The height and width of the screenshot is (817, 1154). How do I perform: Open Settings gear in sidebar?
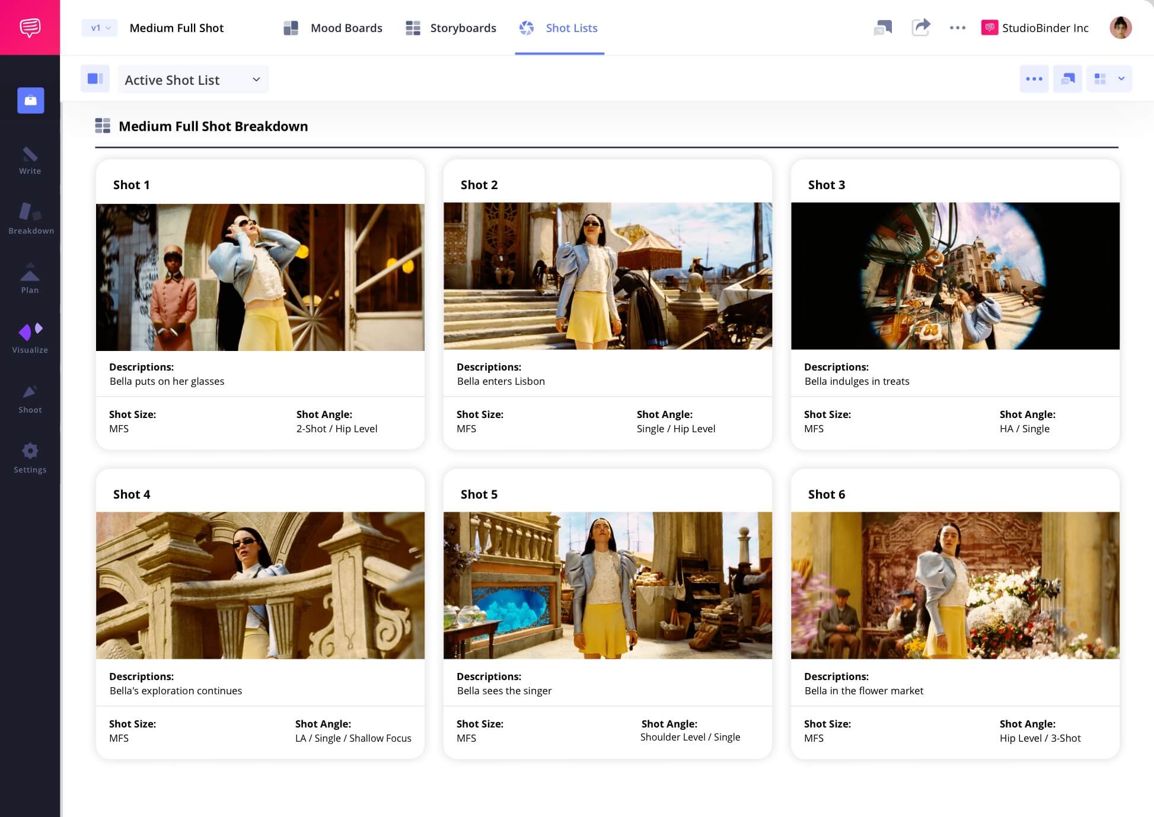pos(30,458)
